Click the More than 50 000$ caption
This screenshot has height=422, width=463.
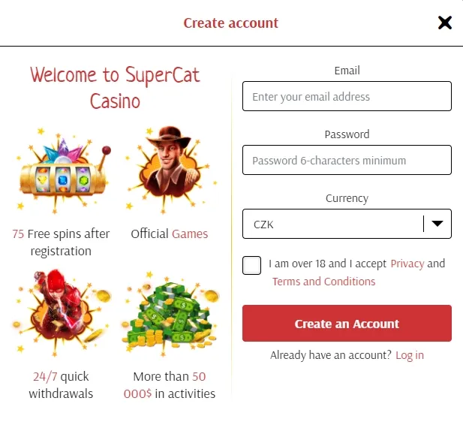[x=170, y=384]
